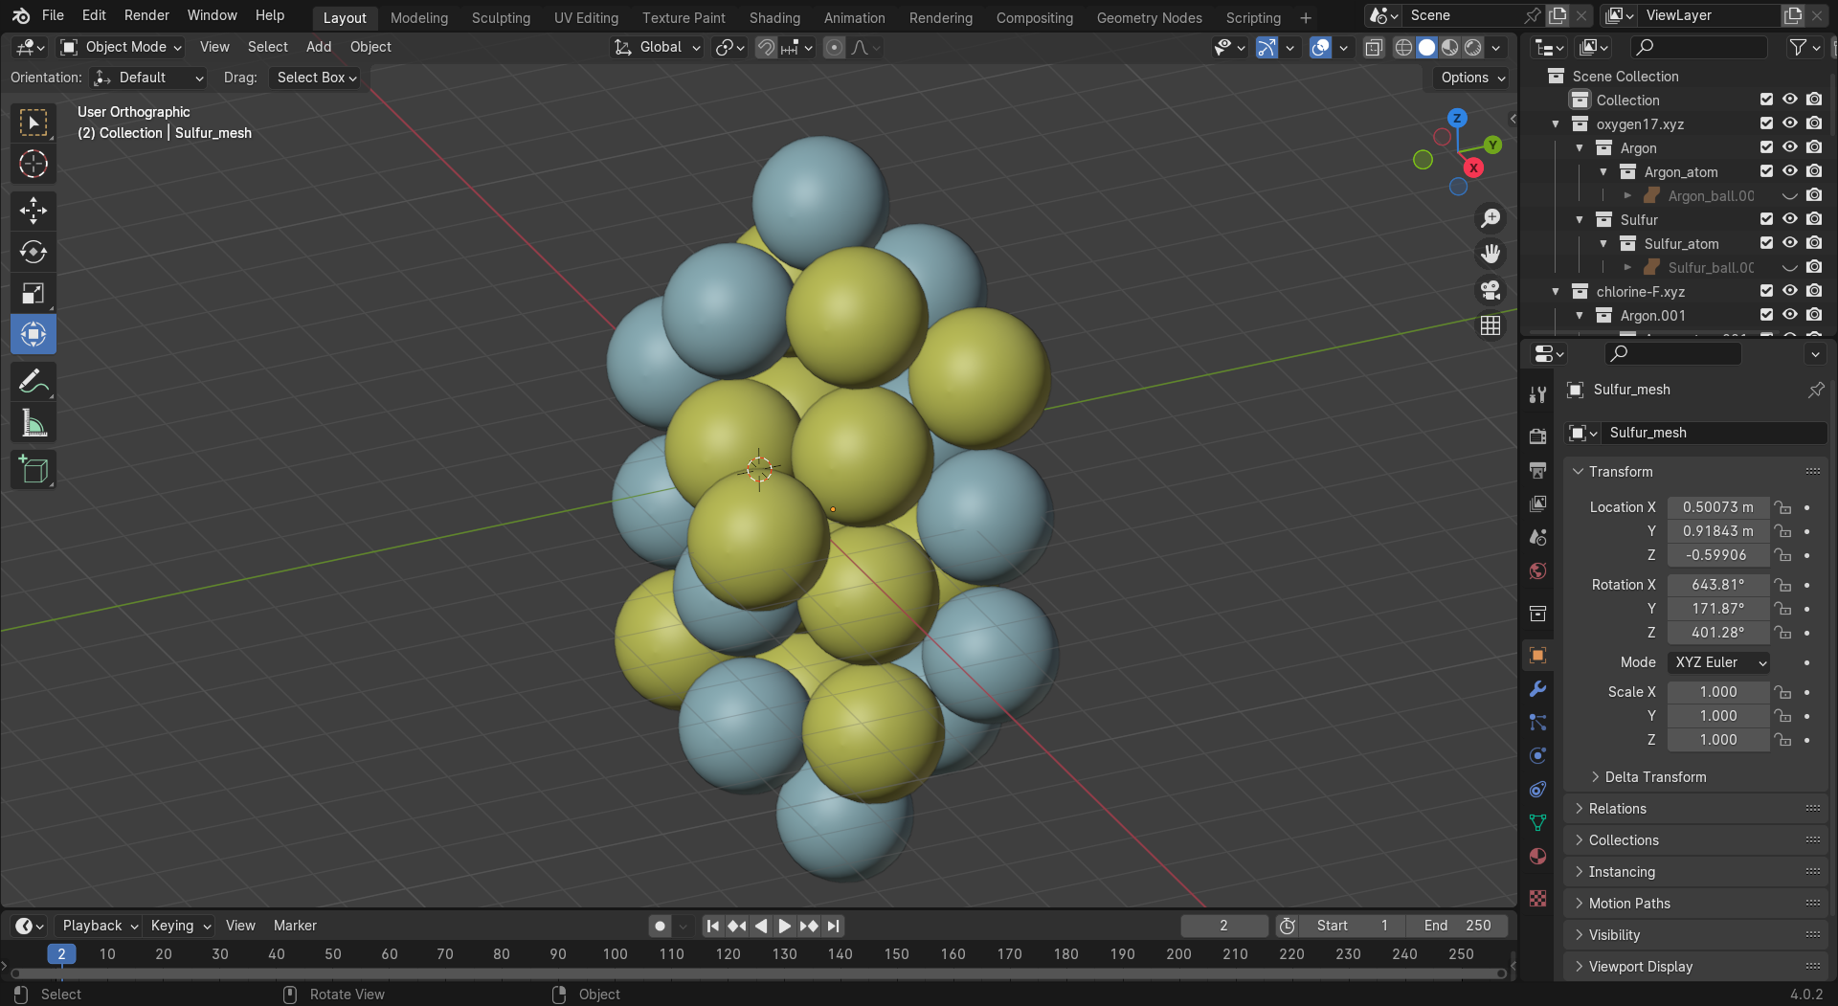Open the Playback popover in timeline

click(100, 926)
